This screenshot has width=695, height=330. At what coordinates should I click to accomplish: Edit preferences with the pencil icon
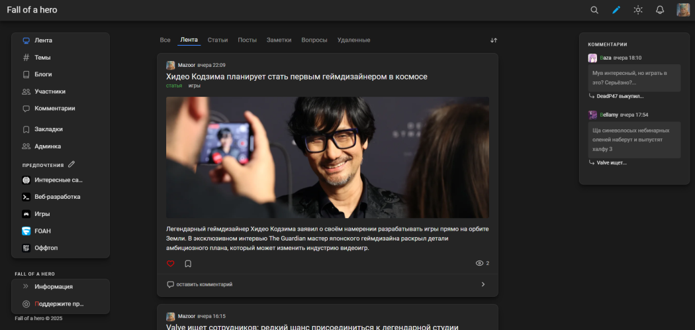71,164
